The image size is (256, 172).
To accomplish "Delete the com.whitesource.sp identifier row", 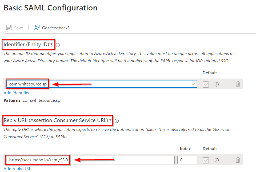I will tap(238, 84).
